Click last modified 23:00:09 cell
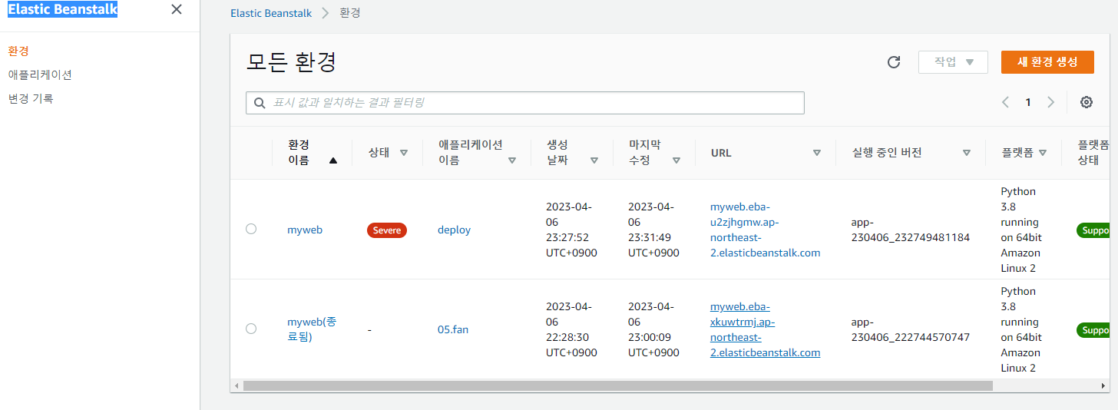1118x410 pixels. tap(654, 329)
